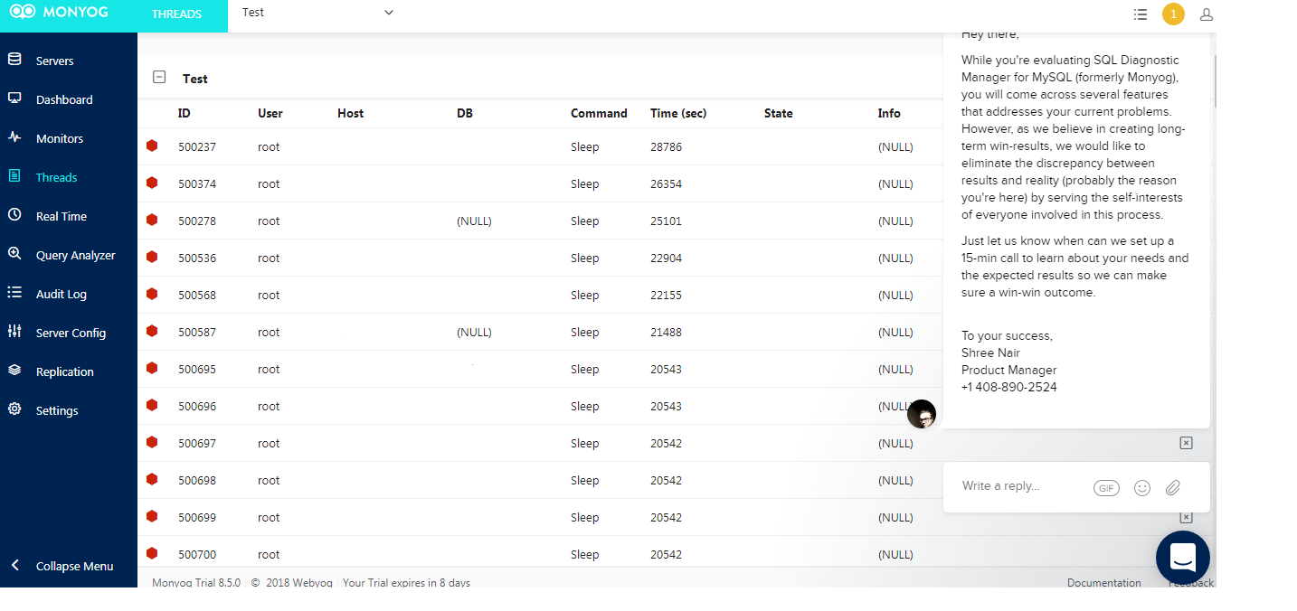Kill thread 500697 with the X icon
Viewport: 1297px width, 611px height.
1186,443
